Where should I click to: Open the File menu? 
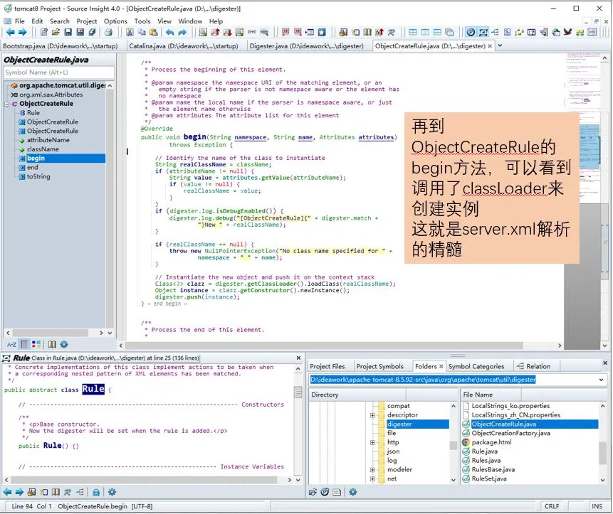click(x=19, y=21)
